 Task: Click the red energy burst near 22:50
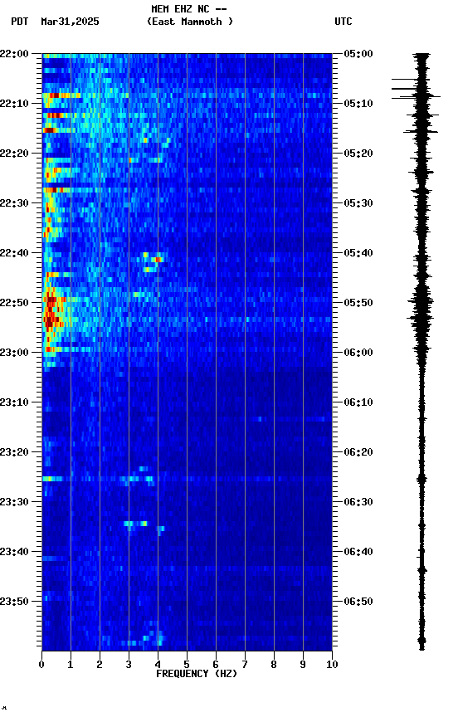click(51, 312)
